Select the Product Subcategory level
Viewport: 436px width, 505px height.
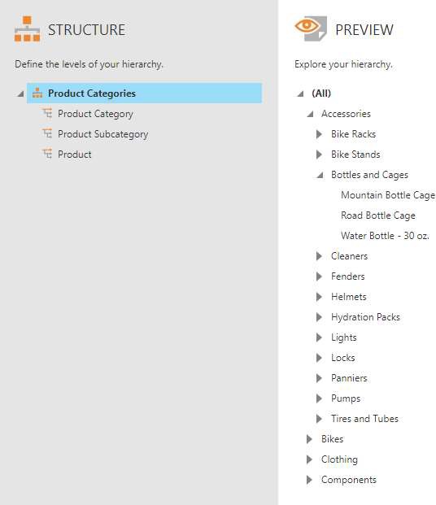coord(102,134)
